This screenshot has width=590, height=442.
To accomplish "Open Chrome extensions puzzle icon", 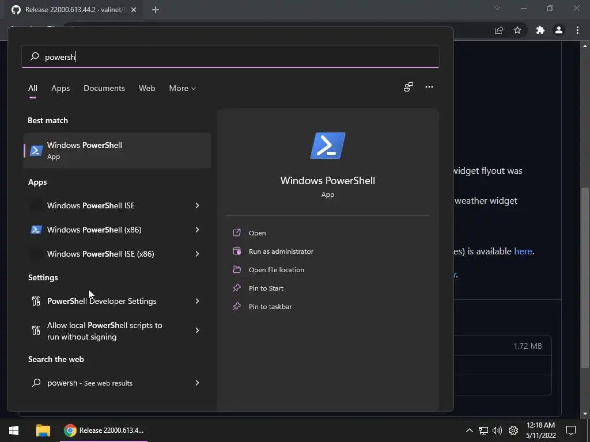I will (x=540, y=31).
